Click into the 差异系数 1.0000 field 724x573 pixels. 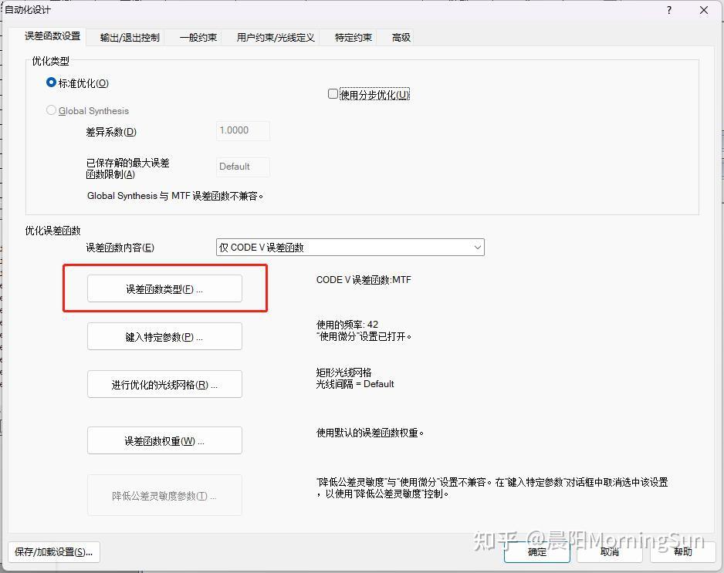coord(242,130)
